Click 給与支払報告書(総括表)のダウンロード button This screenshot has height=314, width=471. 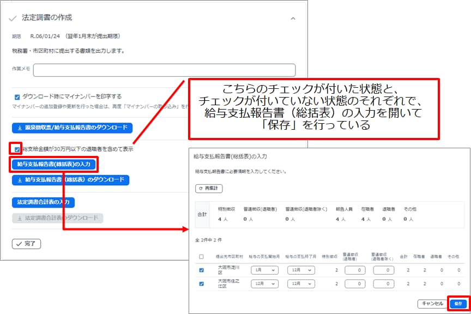pos(70,179)
